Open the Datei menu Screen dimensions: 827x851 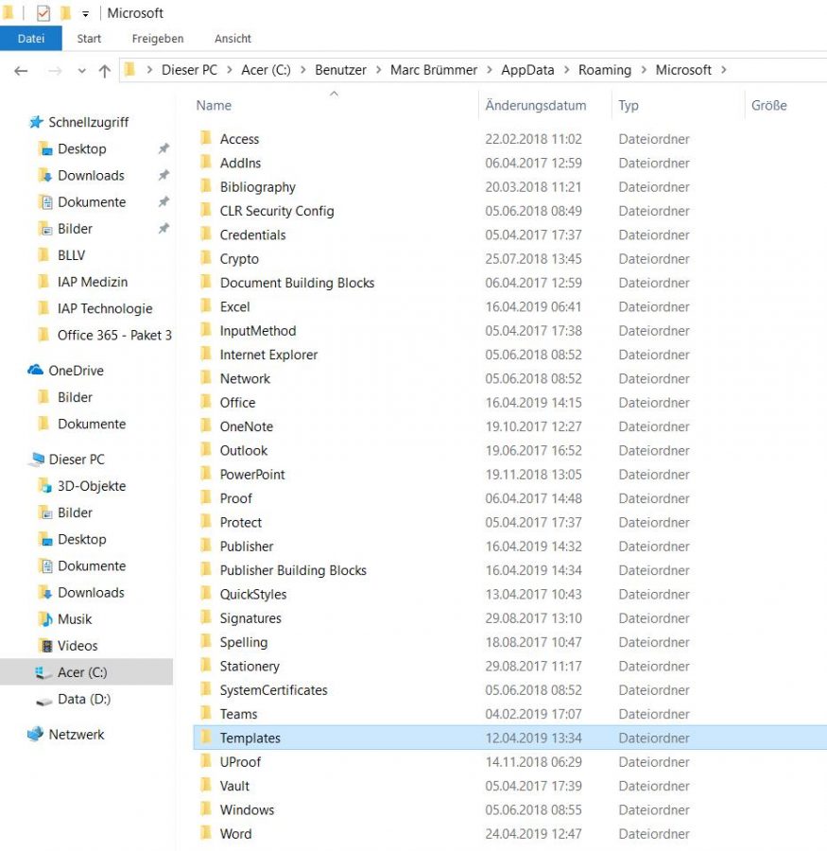click(31, 39)
